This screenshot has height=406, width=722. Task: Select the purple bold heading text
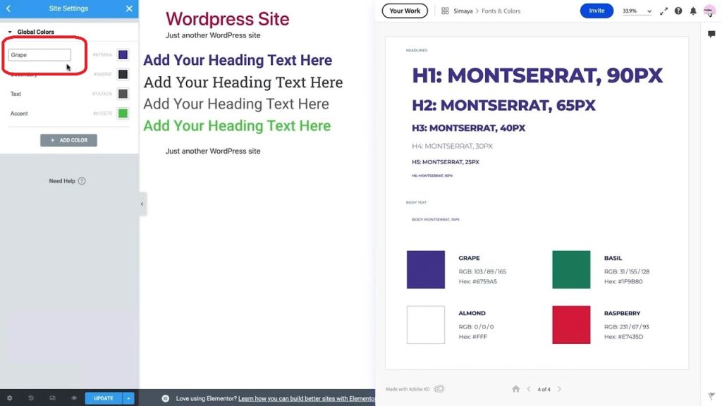click(238, 61)
